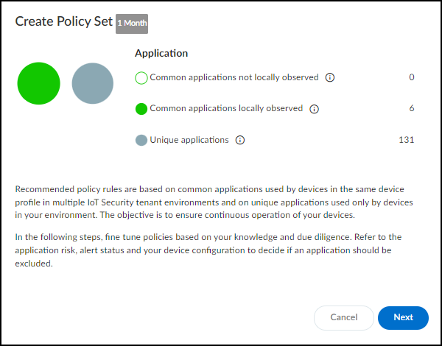The image size is (442, 346).
Task: Select the Unique applications label
Action: 189,140
